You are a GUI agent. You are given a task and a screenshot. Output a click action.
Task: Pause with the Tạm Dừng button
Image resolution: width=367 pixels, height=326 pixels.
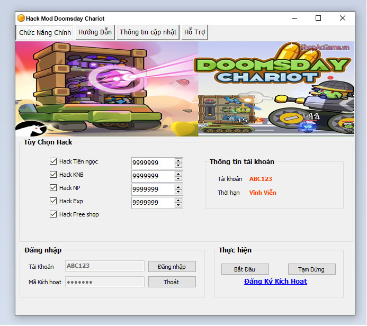[311, 269]
